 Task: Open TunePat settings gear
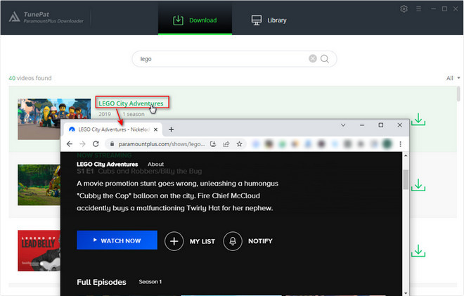click(404, 9)
